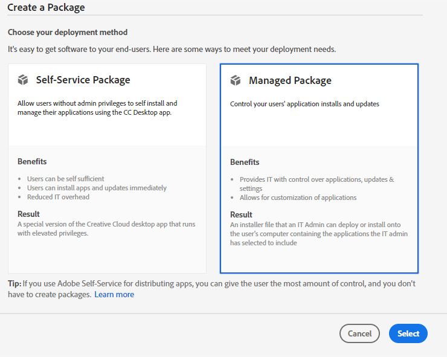The width and height of the screenshot is (447, 357).
Task: Confirm with the blue Select button
Action: pyautogui.click(x=408, y=333)
